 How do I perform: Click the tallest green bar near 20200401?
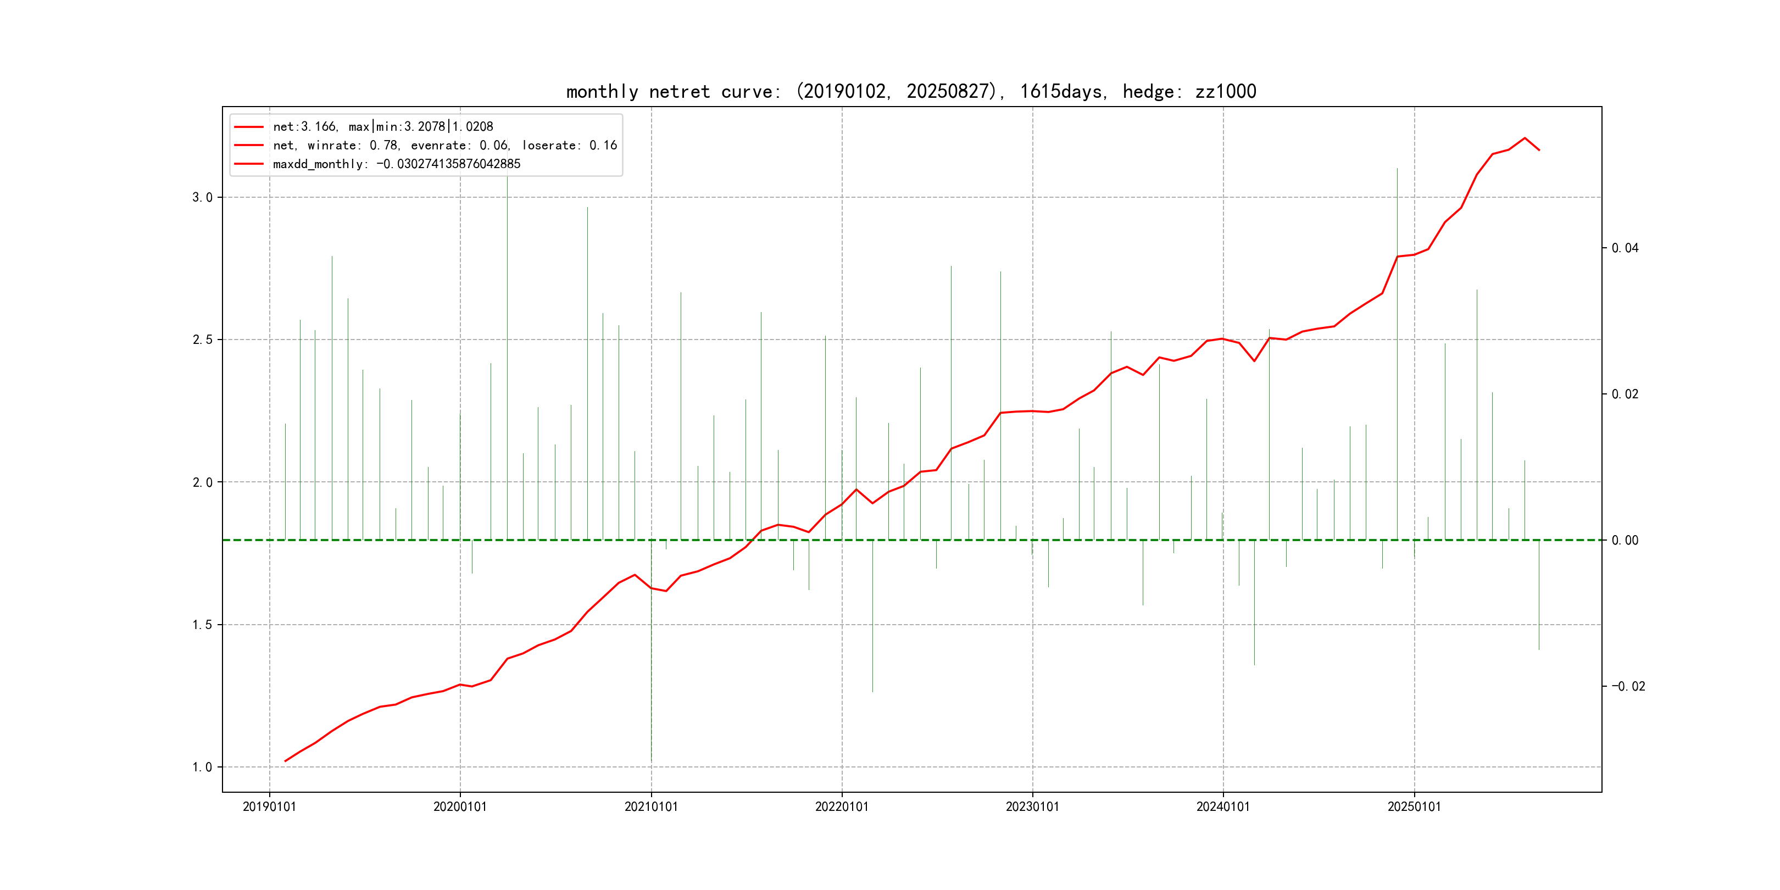(507, 346)
